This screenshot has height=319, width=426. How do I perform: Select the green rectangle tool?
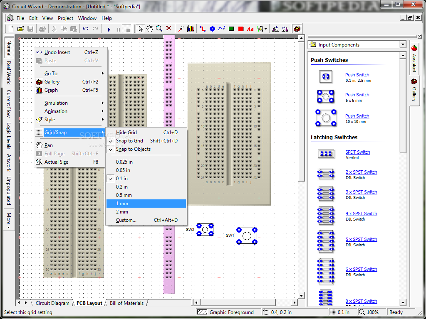pos(231,29)
